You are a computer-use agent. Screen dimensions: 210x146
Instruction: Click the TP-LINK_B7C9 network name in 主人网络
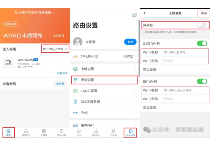tap(53, 49)
